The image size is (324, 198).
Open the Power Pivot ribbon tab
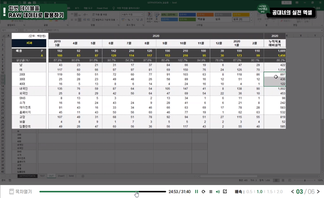click(102, 8)
